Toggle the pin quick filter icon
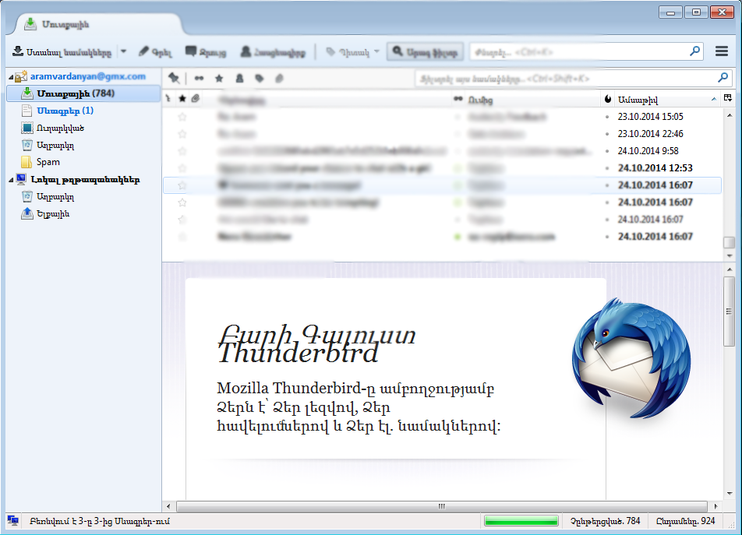 [x=174, y=78]
